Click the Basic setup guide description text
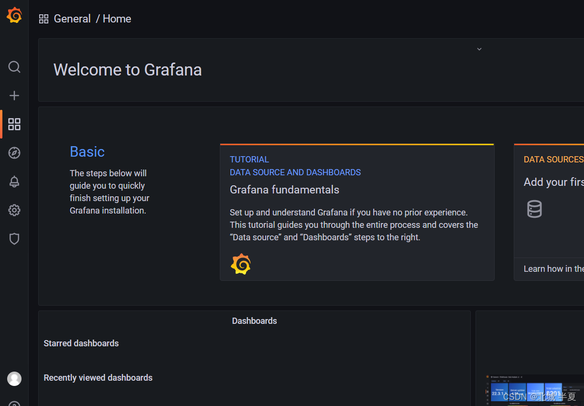The width and height of the screenshot is (584, 406). (x=109, y=192)
